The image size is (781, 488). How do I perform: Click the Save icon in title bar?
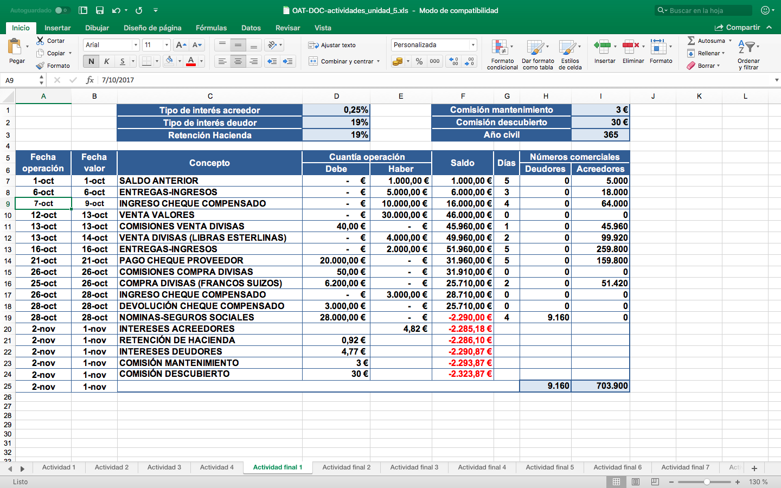pos(99,10)
